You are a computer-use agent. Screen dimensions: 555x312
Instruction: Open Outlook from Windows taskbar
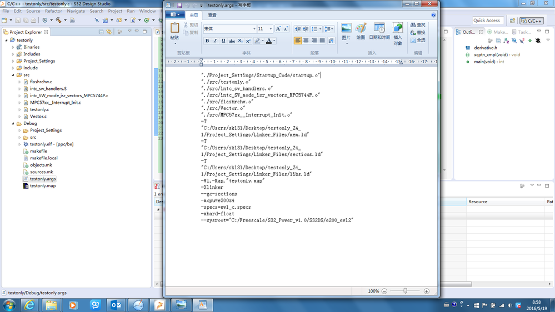coord(116,305)
